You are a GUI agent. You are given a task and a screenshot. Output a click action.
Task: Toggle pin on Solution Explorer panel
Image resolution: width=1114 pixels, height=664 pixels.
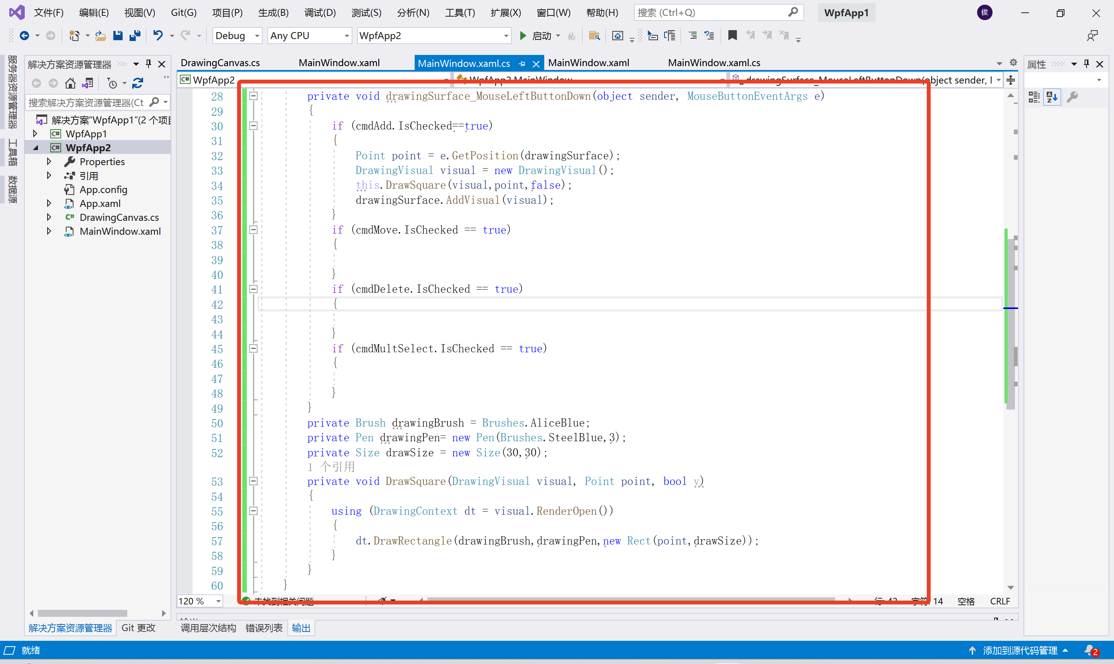[149, 64]
